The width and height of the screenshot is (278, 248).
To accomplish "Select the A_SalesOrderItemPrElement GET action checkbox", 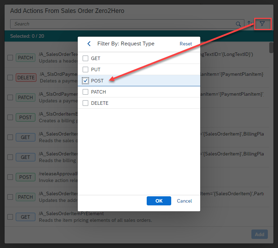I will (x=11, y=217).
